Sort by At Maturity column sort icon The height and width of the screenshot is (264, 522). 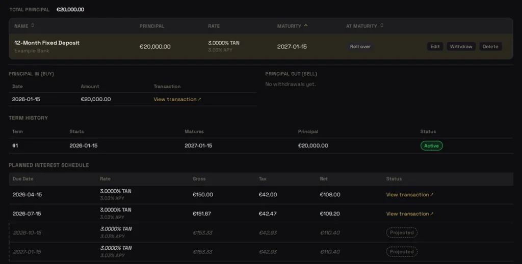pos(382,25)
